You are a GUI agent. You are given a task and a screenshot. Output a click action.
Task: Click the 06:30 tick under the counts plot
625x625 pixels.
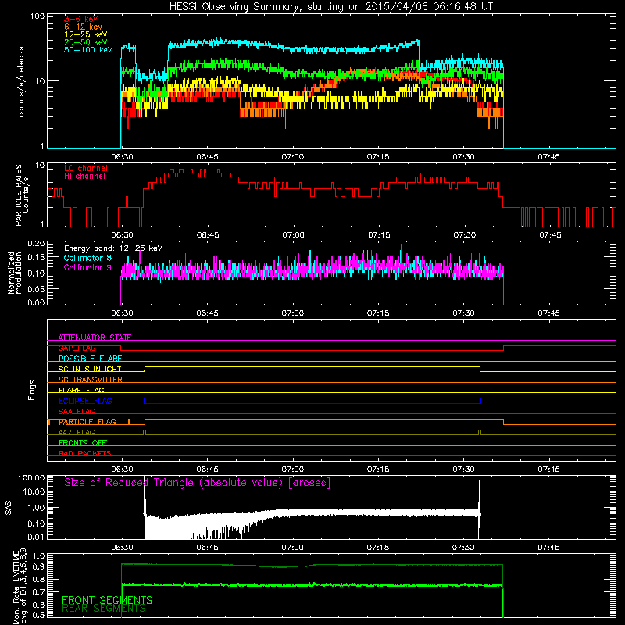[x=122, y=157]
